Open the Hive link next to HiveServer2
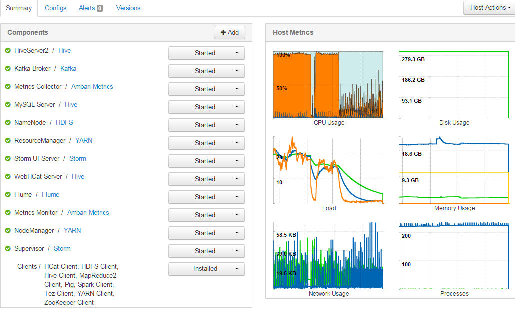This screenshot has width=515, height=309. [64, 50]
